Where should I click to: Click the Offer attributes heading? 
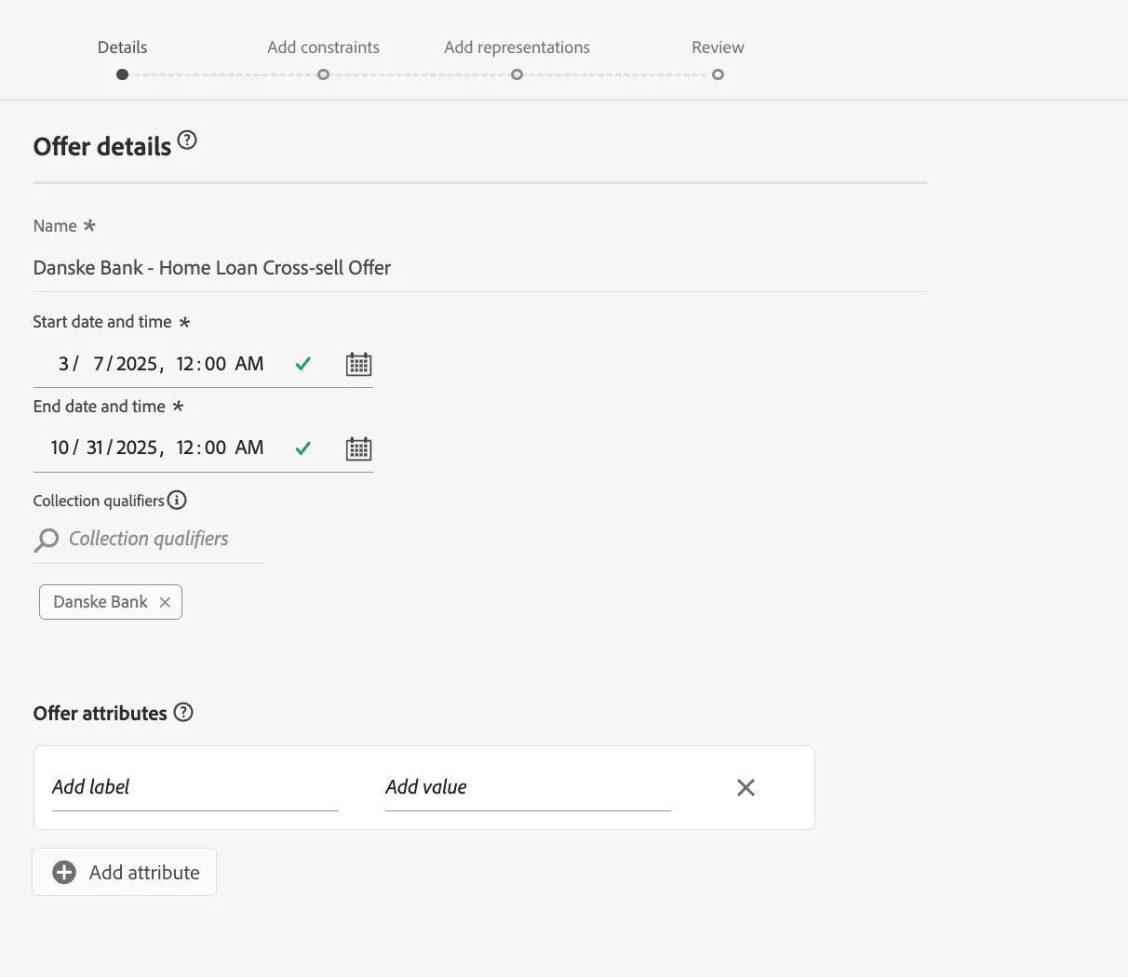click(101, 714)
